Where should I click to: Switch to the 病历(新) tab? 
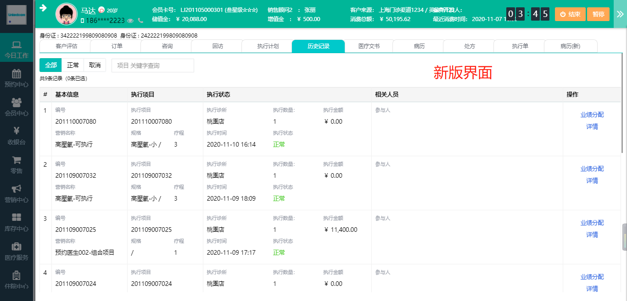tap(571, 46)
